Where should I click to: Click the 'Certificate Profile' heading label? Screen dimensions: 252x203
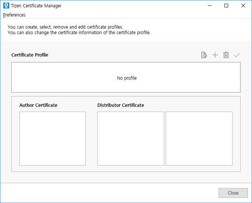pos(30,55)
